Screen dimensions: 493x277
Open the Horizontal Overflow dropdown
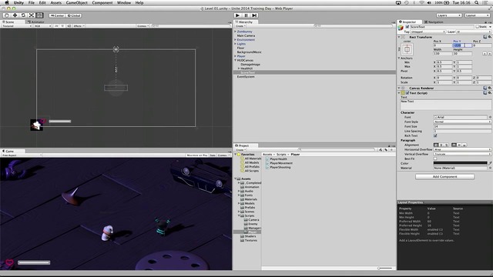coord(462,149)
